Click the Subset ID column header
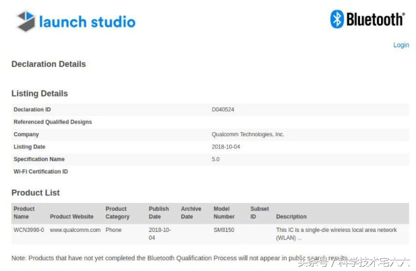This screenshot has width=416, height=271. [x=260, y=212]
